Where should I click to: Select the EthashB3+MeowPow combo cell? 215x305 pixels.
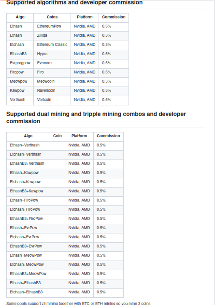coord(28,274)
